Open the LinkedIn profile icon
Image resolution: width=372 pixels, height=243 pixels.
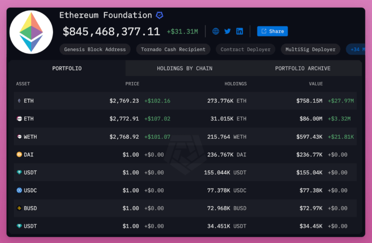(x=239, y=31)
